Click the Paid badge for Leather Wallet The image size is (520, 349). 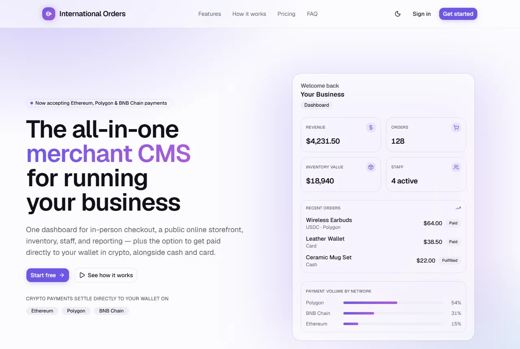click(x=453, y=242)
